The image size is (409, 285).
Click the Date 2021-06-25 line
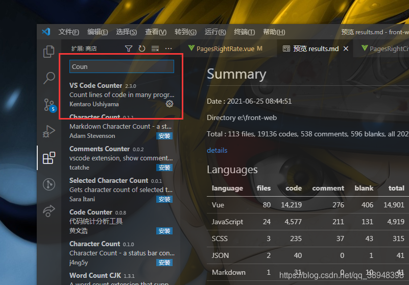249,101
